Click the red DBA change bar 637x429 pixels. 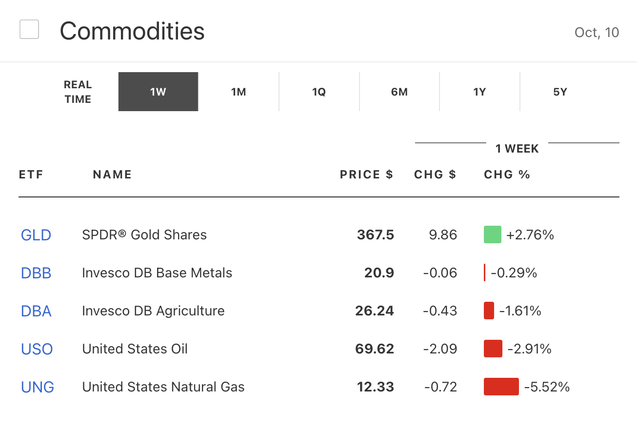click(x=489, y=311)
